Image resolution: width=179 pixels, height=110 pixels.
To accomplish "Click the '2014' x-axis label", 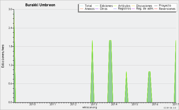I will [114, 104].
